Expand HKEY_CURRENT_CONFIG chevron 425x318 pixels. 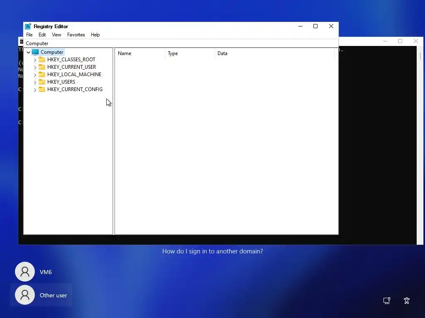pos(35,89)
